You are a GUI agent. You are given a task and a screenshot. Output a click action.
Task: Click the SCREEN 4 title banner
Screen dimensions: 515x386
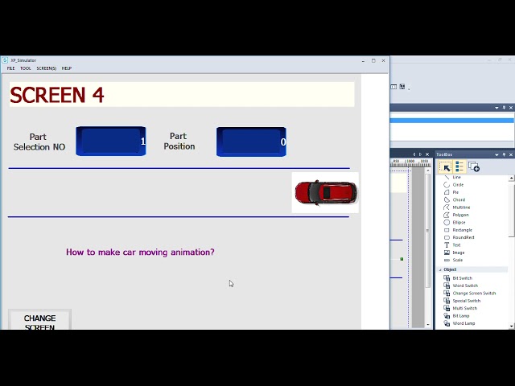182,95
